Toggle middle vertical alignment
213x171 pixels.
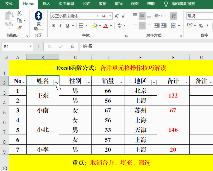point(142,16)
